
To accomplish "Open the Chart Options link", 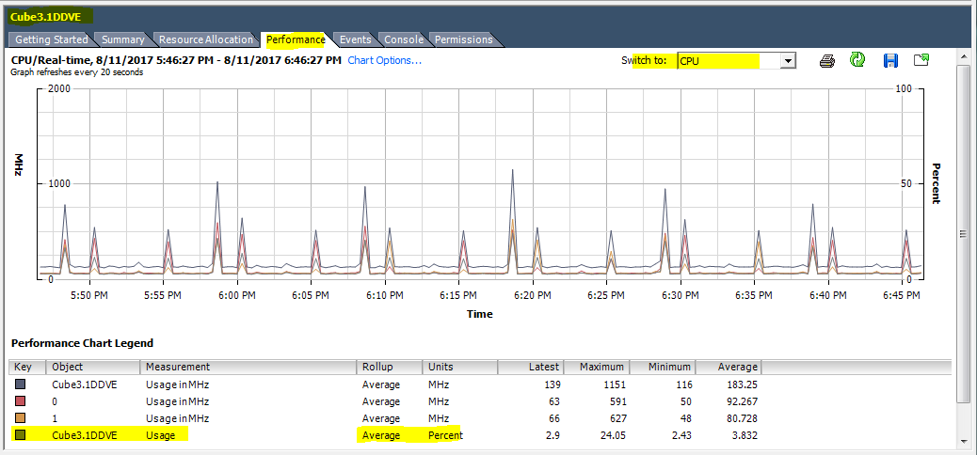I will (384, 60).
